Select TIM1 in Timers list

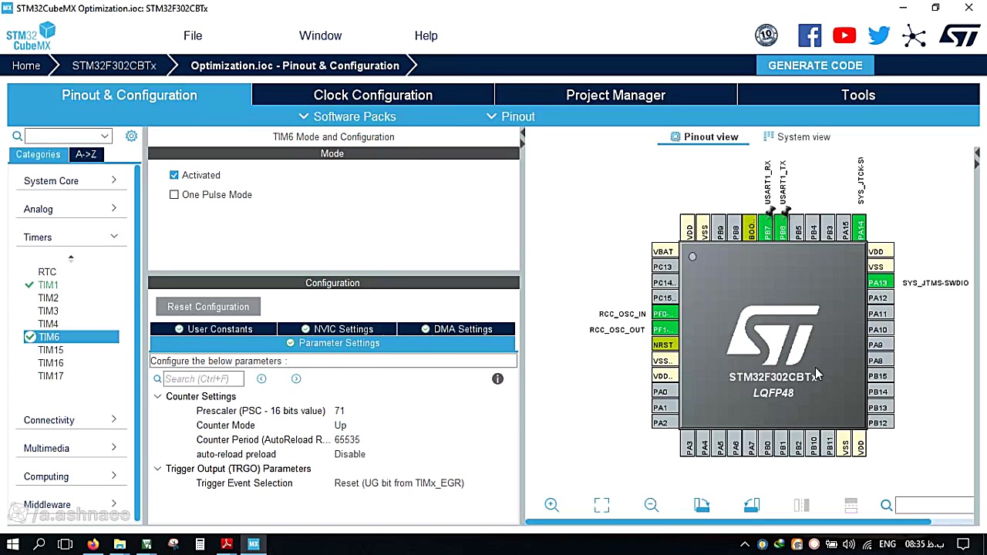coord(48,284)
